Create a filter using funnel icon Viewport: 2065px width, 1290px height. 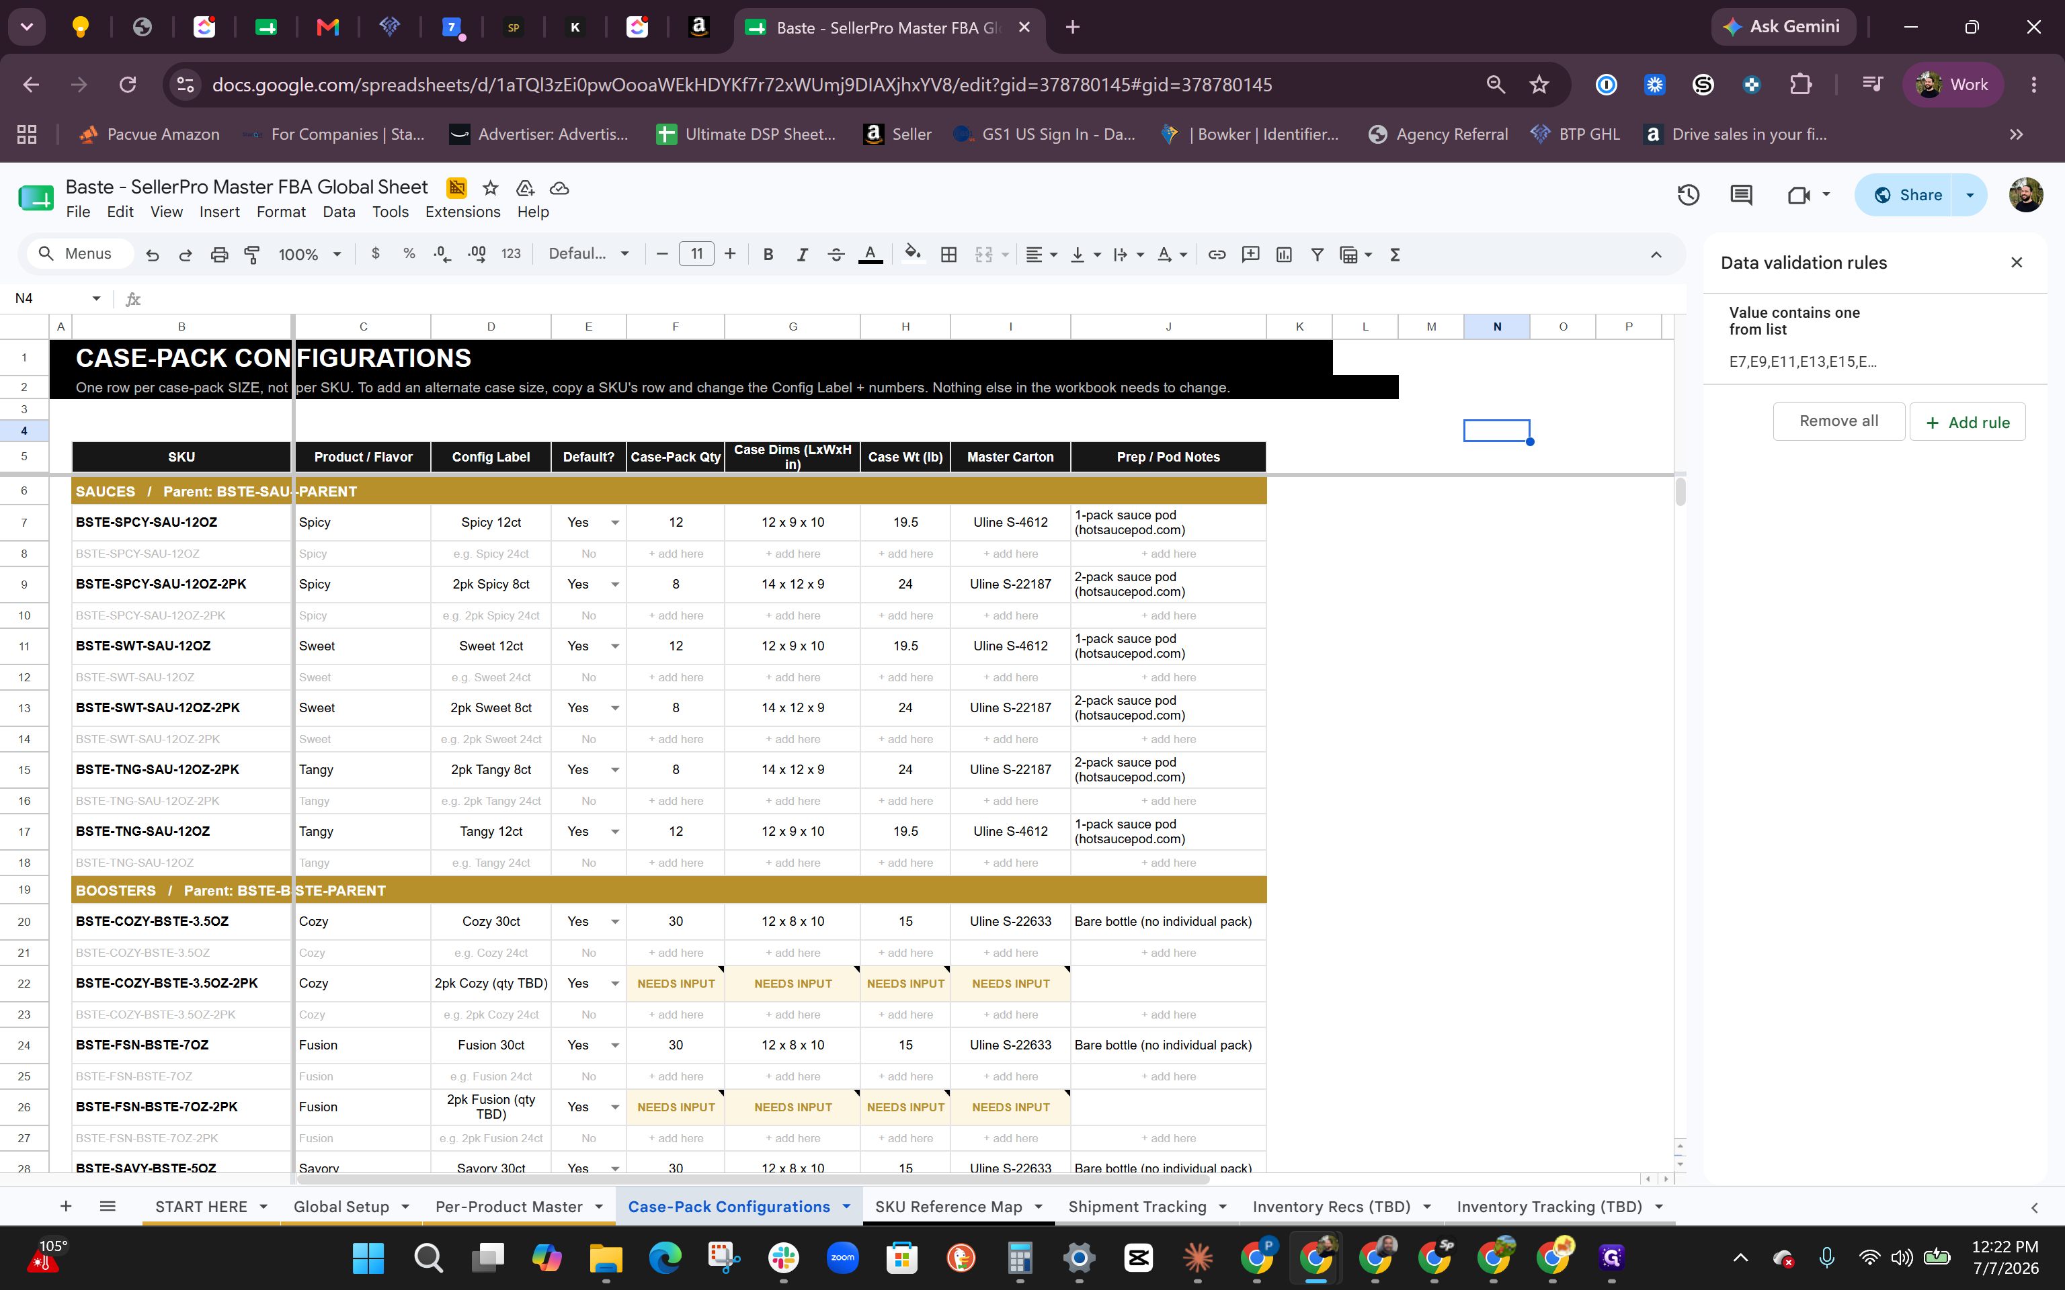click(1317, 254)
